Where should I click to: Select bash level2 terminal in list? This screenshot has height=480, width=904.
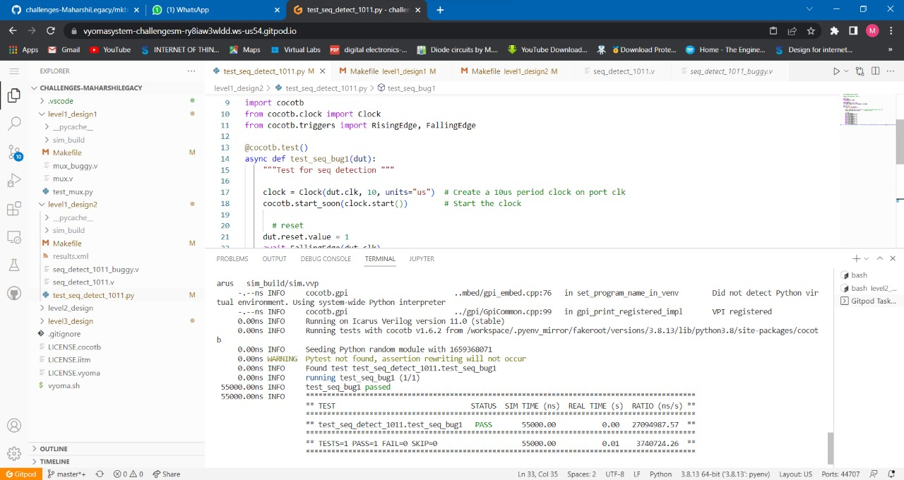(x=868, y=288)
